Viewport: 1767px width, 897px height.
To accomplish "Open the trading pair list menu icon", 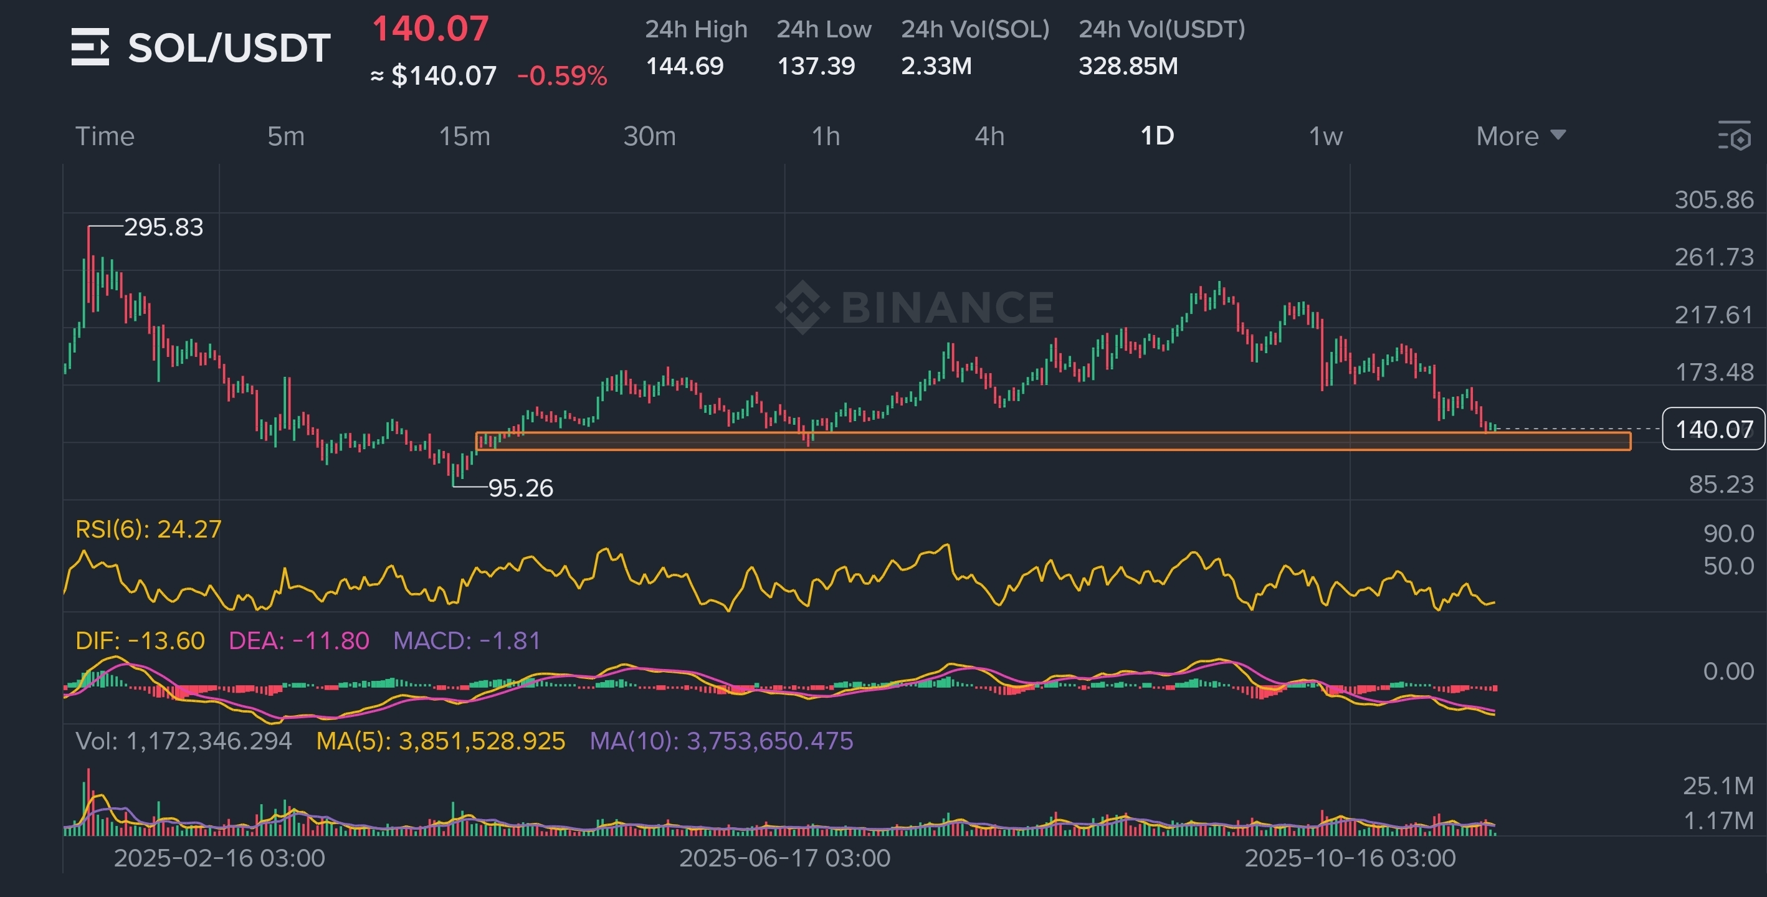I will point(90,47).
